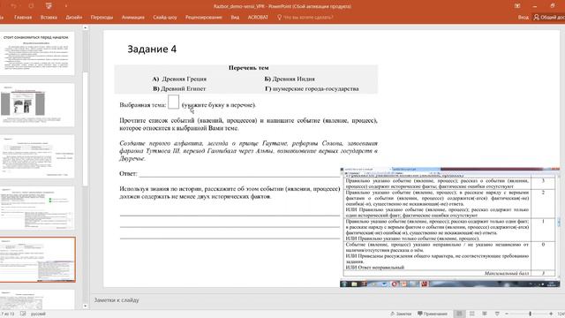Click the Redo button in quick access toolbar
This screenshot has height=318, width=565.
click(31, 6)
